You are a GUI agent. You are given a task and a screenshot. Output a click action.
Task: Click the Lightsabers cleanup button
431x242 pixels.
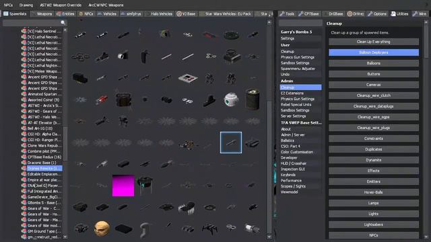pos(374,225)
